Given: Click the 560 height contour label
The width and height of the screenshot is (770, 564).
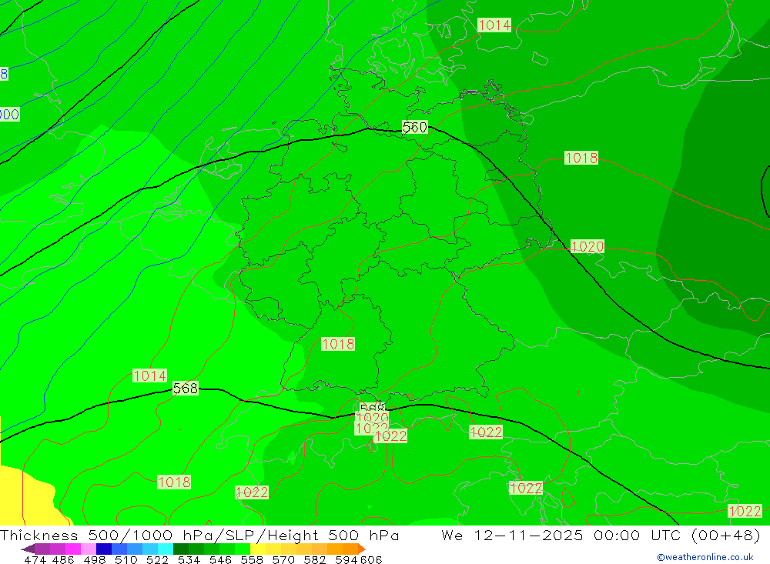Looking at the screenshot, I should [415, 127].
